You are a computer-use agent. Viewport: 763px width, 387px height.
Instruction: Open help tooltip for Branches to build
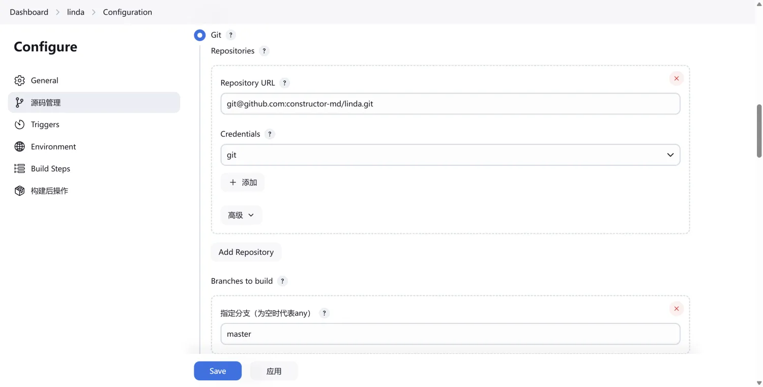tap(282, 281)
